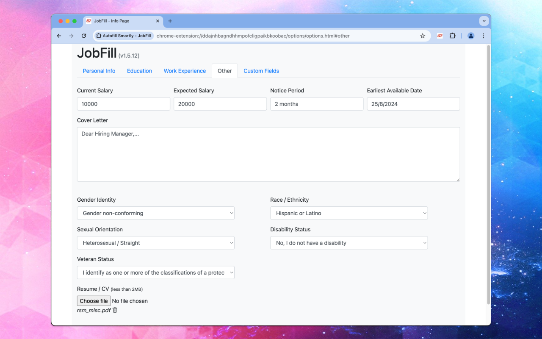The image size is (542, 339).
Task: Open Chrome three-dot menu
Action: (483, 36)
